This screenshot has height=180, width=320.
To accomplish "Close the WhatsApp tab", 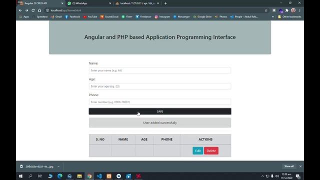I will 110,3.
